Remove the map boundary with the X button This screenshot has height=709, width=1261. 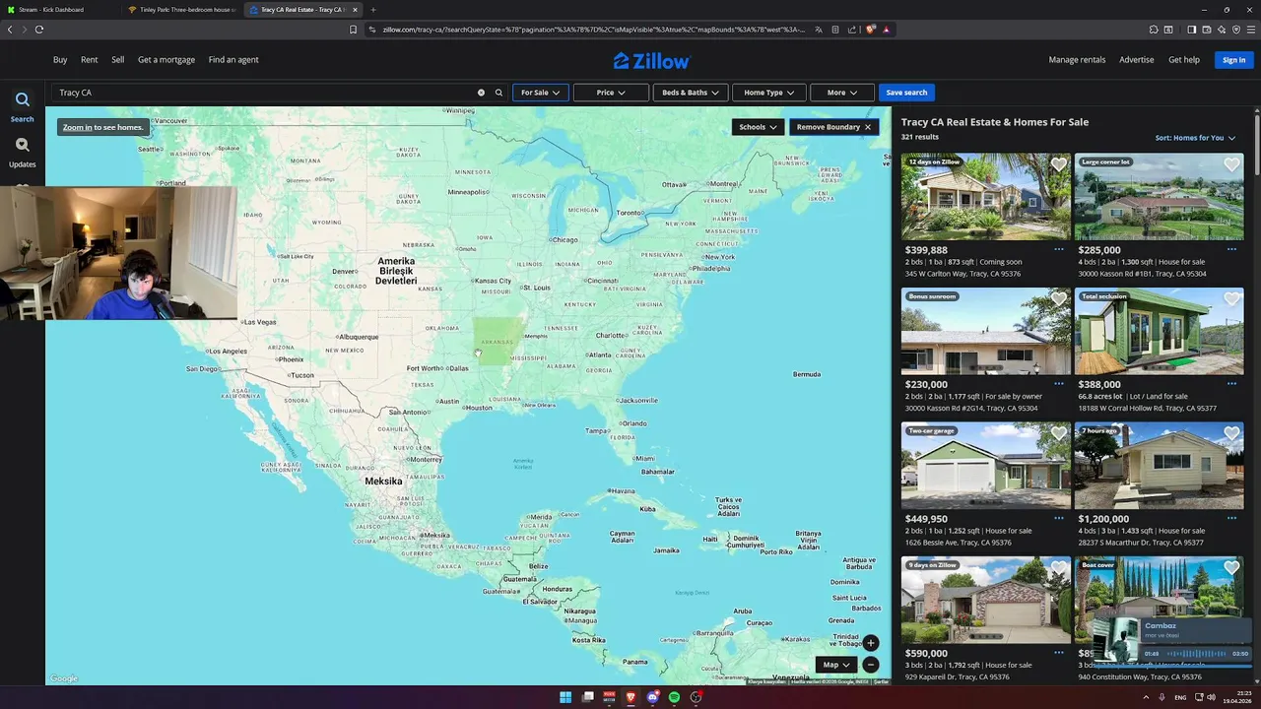(x=868, y=127)
